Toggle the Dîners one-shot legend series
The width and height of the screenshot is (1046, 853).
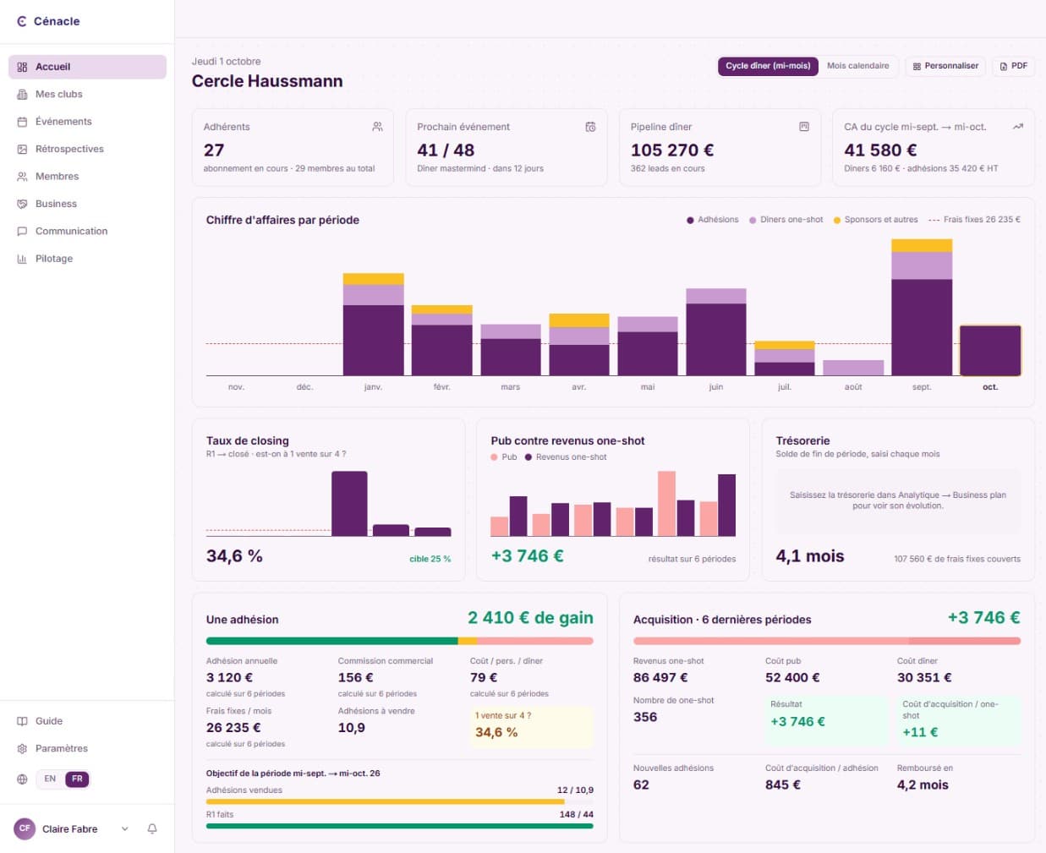(x=786, y=220)
